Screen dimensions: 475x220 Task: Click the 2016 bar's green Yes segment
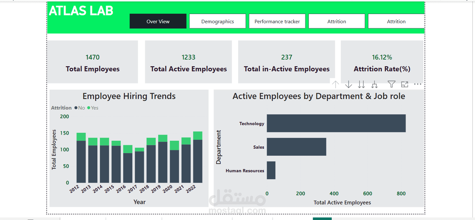[x=128, y=149]
